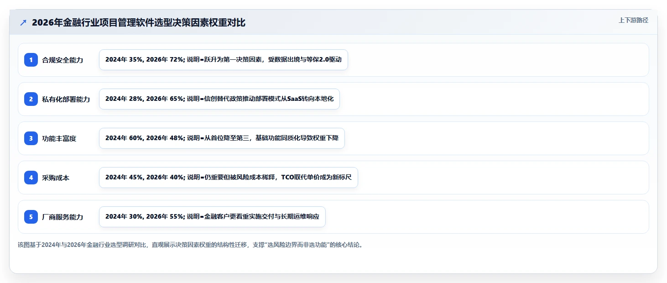Select the 合规安全能力 label
This screenshot has height=283, width=667.
63,60
